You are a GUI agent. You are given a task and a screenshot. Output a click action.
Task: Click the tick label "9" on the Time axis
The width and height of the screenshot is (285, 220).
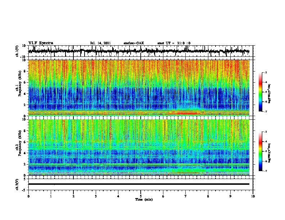tap(230, 196)
